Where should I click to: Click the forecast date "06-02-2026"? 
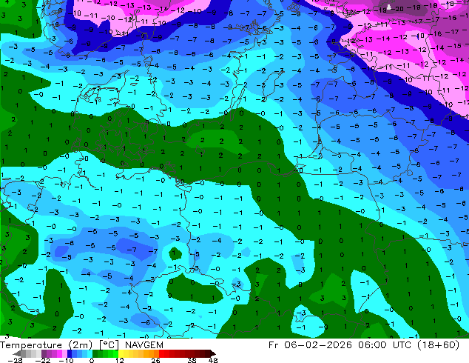pos(318,345)
